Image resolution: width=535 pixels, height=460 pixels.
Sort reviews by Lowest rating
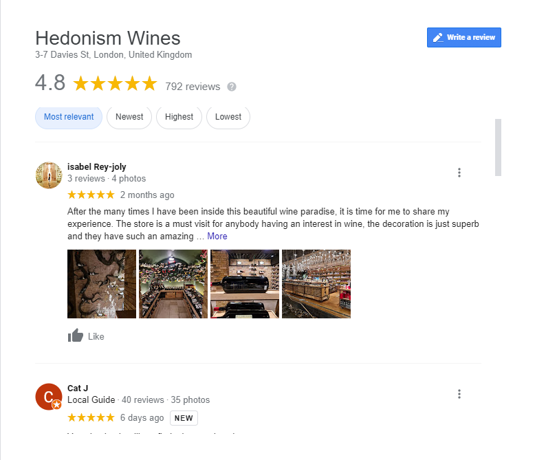tap(228, 117)
